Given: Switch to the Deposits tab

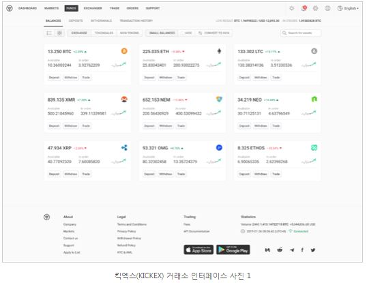Looking at the screenshot, I should coord(76,20).
